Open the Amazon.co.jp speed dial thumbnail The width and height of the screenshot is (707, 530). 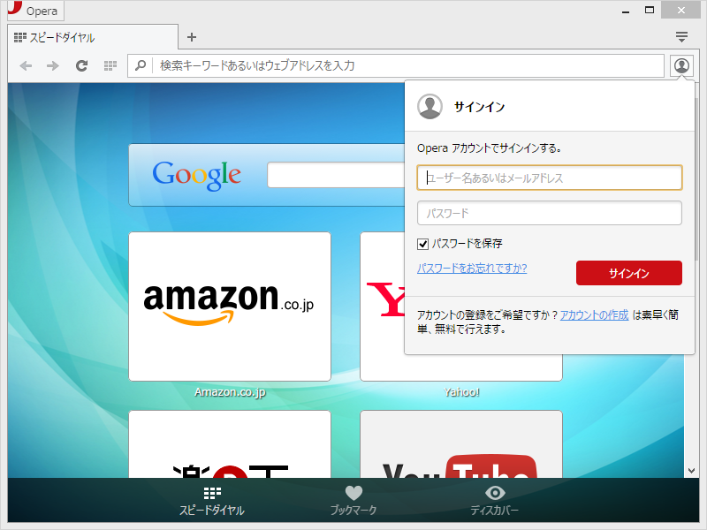[230, 305]
